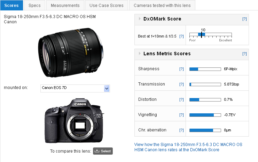The image size is (258, 162).
Task: Click the dropdown arrow beside Canon EOS 7D
Action: [107, 88]
